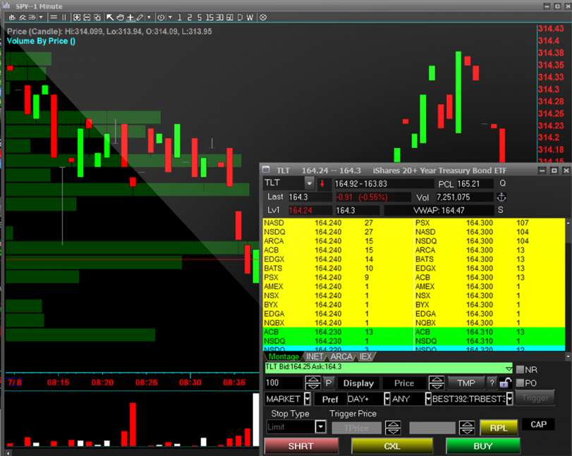Image resolution: width=572 pixels, height=456 pixels.
Task: Select the 15-minute timeframe button
Action: [209, 17]
